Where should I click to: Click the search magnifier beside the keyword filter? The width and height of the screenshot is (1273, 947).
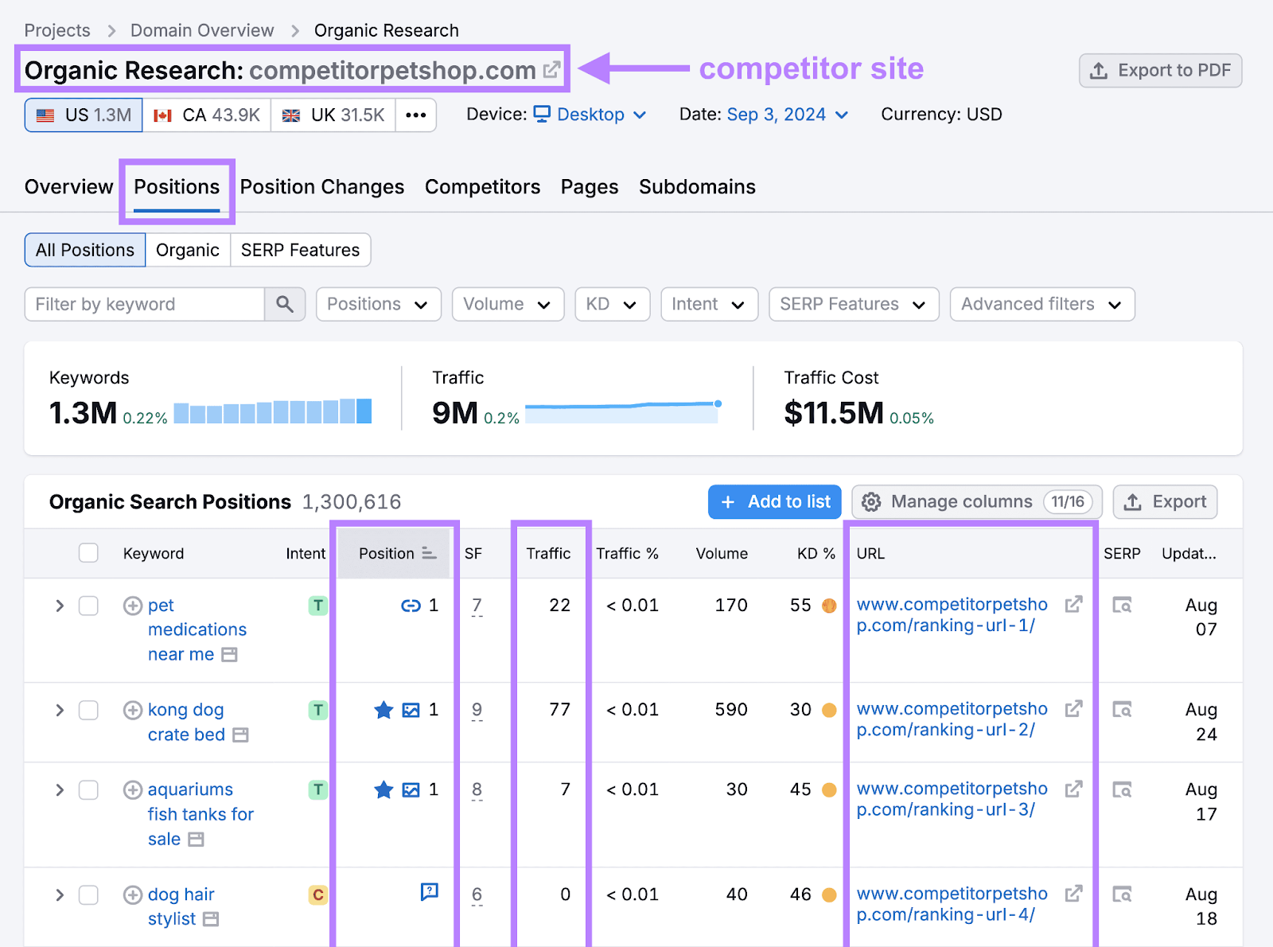click(284, 304)
